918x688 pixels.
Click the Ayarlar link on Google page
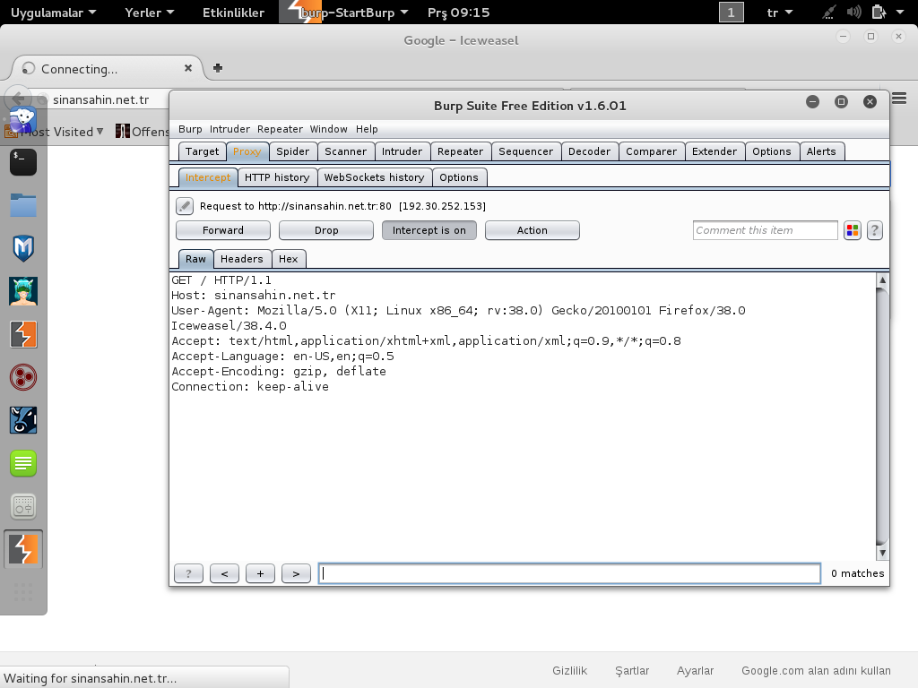695,670
